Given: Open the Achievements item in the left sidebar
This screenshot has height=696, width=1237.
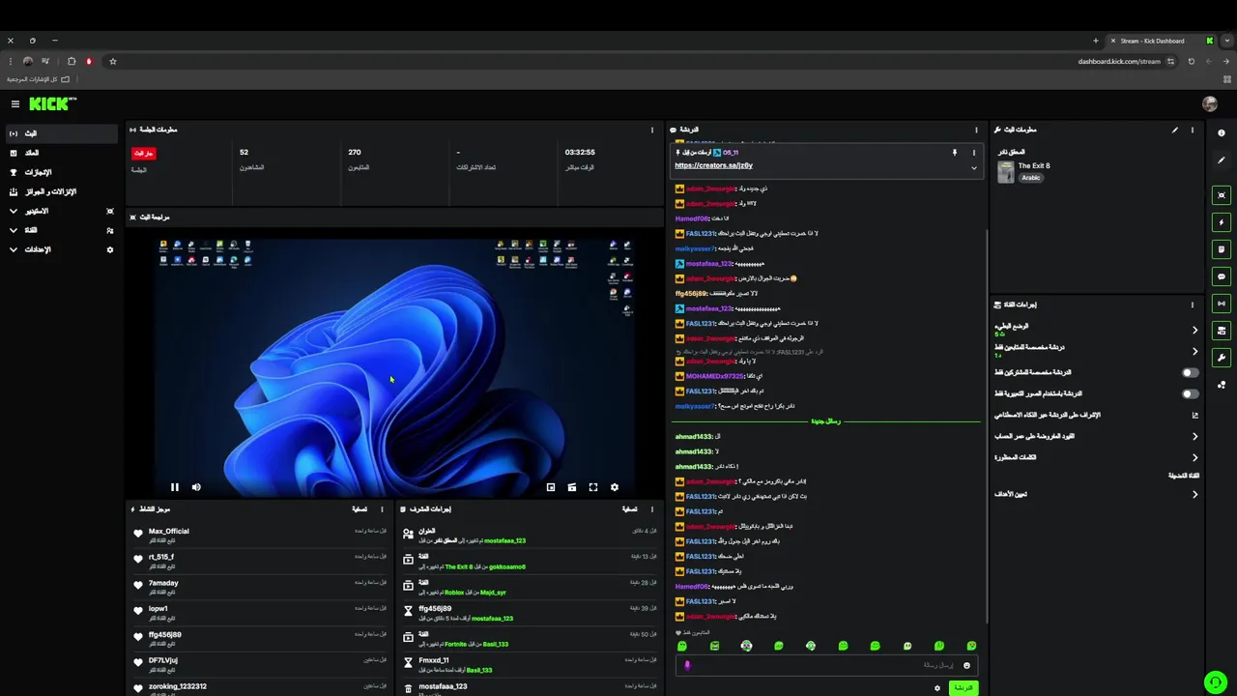Looking at the screenshot, I should click(61, 172).
